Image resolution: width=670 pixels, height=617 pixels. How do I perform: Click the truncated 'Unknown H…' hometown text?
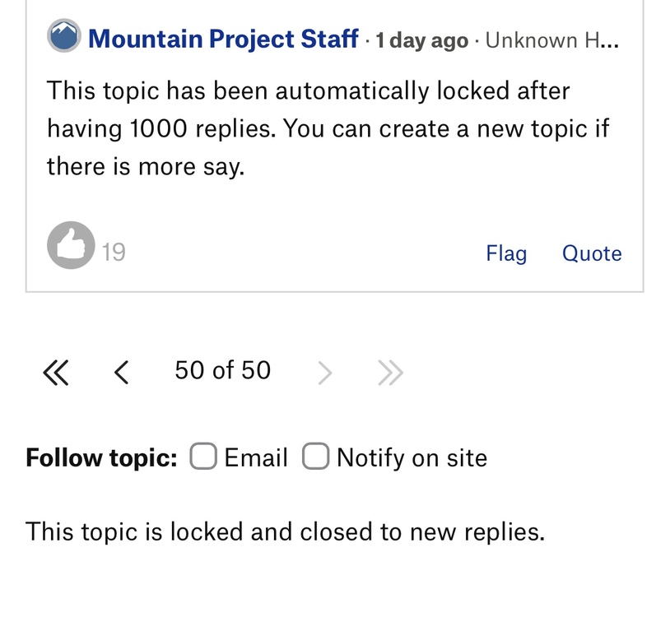[x=552, y=40]
